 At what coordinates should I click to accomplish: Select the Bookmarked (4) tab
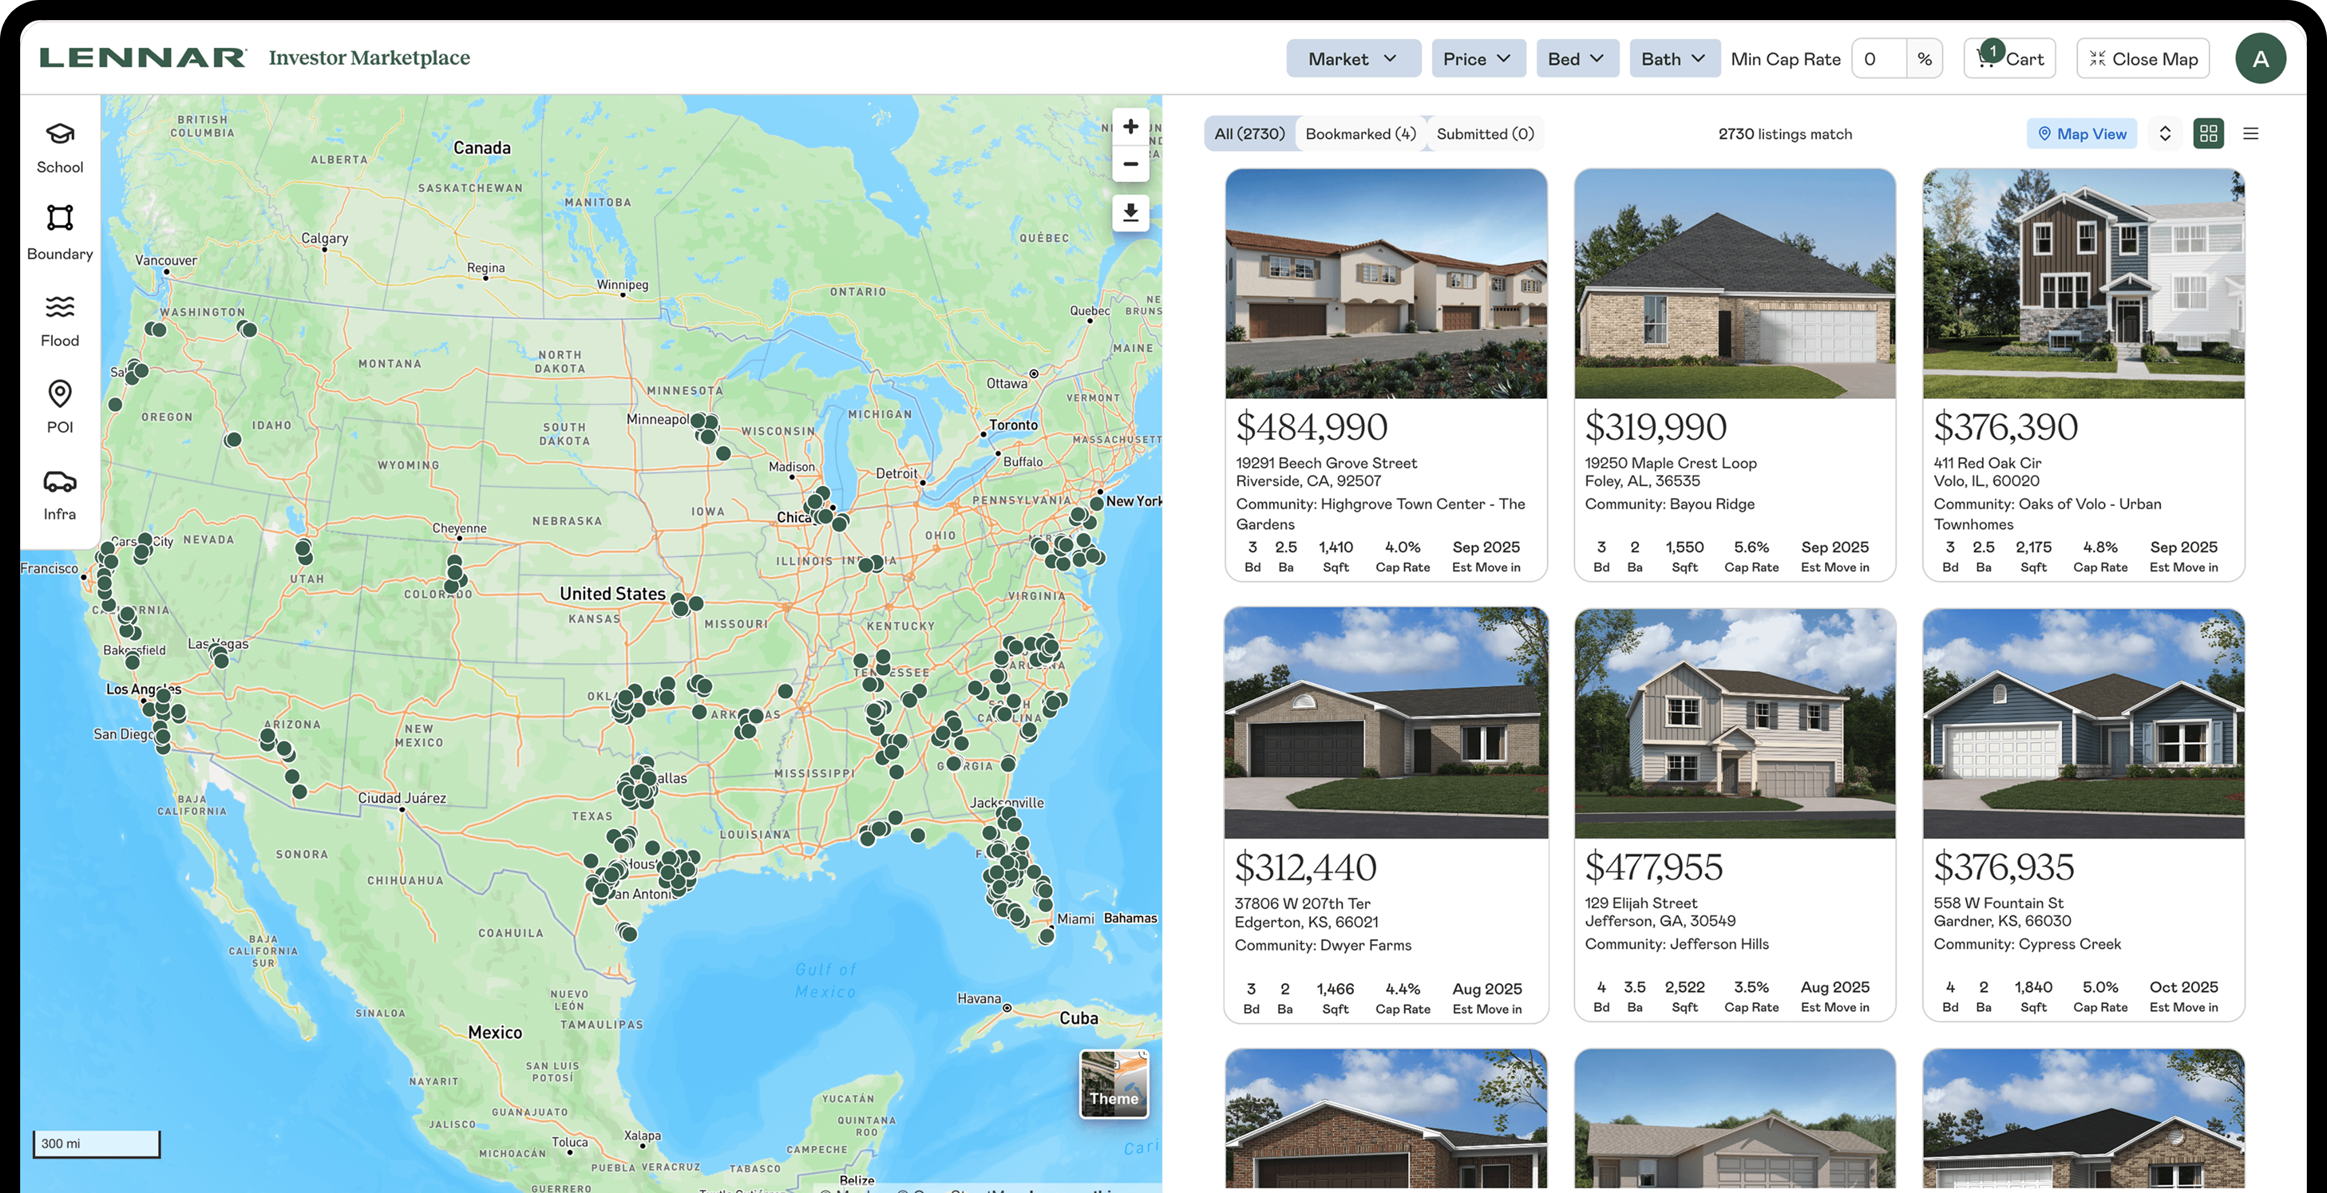point(1359,134)
